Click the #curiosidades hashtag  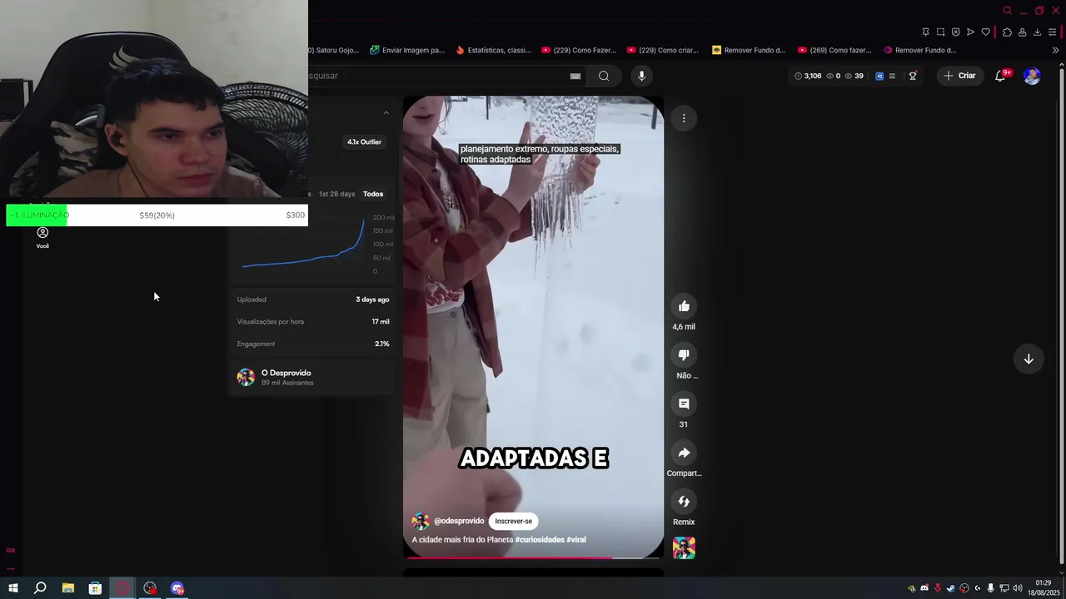[540, 539]
